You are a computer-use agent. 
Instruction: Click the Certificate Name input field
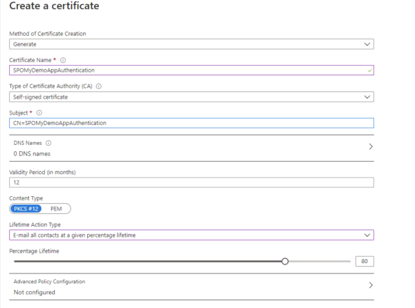(192, 70)
